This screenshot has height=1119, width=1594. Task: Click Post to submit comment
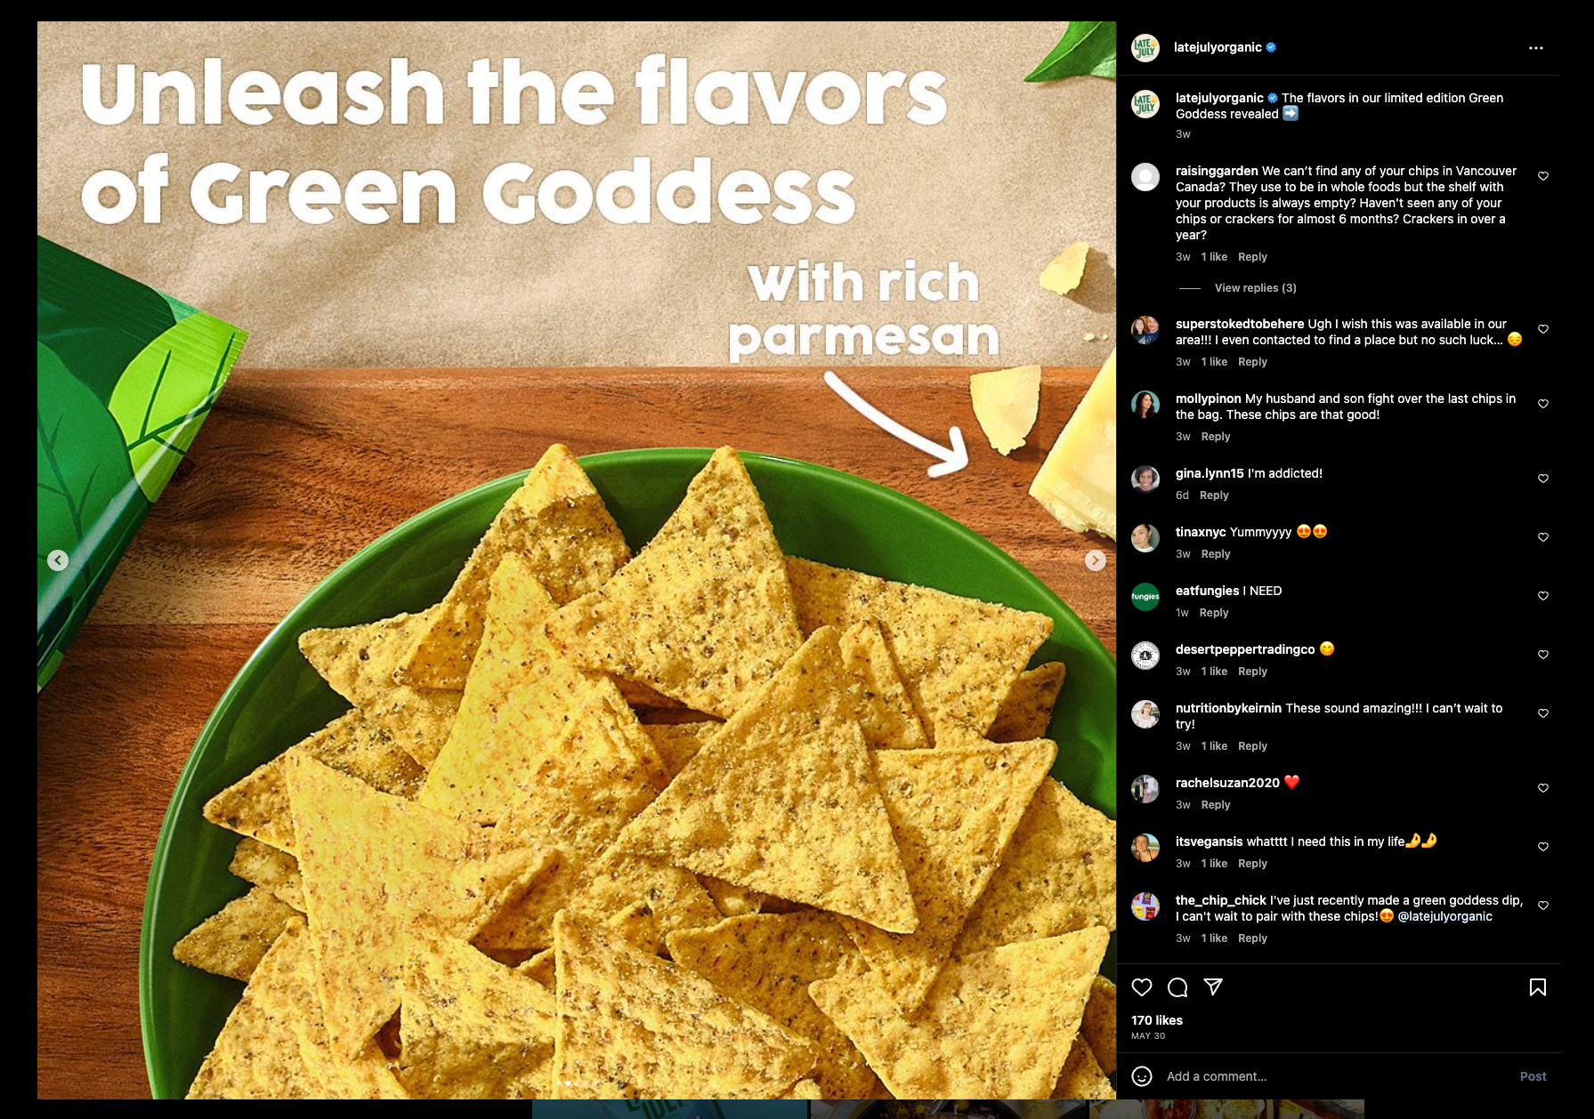coord(1533,1076)
